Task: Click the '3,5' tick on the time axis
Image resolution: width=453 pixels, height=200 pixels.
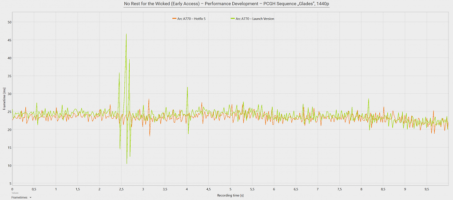Action: tap(165, 189)
